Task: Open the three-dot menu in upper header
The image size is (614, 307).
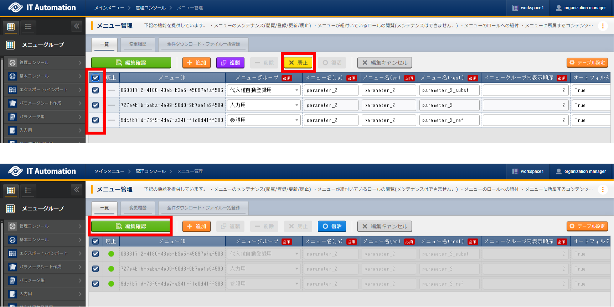Action: pyautogui.click(x=603, y=26)
